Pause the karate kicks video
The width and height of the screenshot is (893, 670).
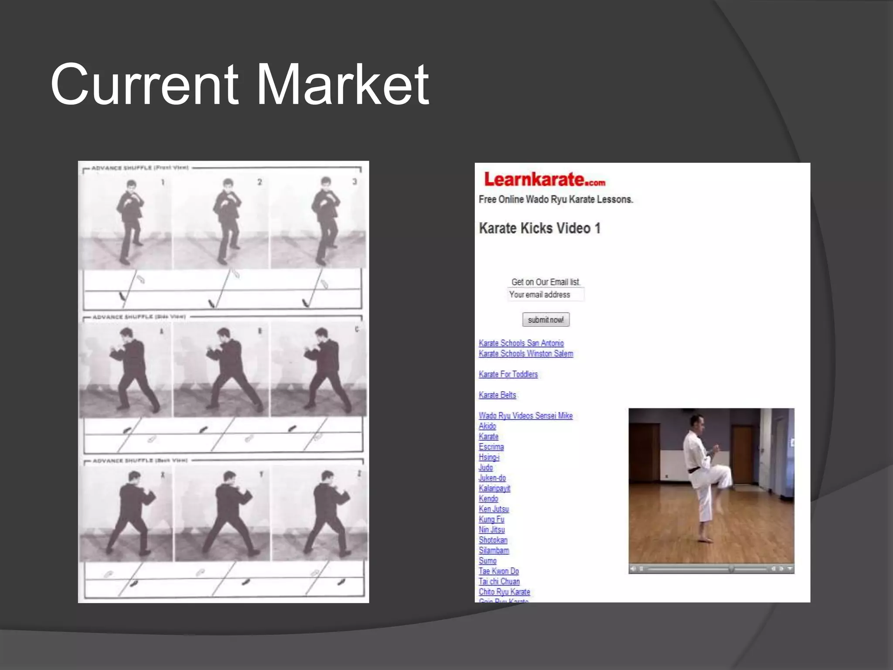click(641, 569)
